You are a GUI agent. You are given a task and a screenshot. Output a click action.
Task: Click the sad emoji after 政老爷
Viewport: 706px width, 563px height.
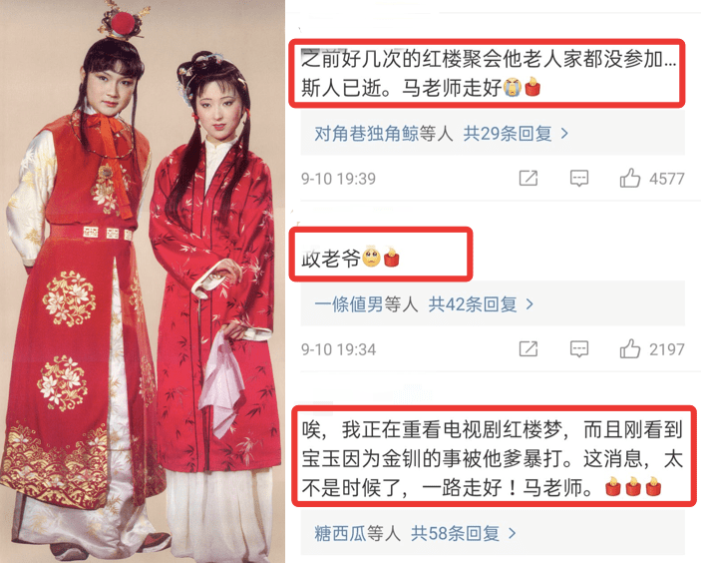[x=372, y=258]
